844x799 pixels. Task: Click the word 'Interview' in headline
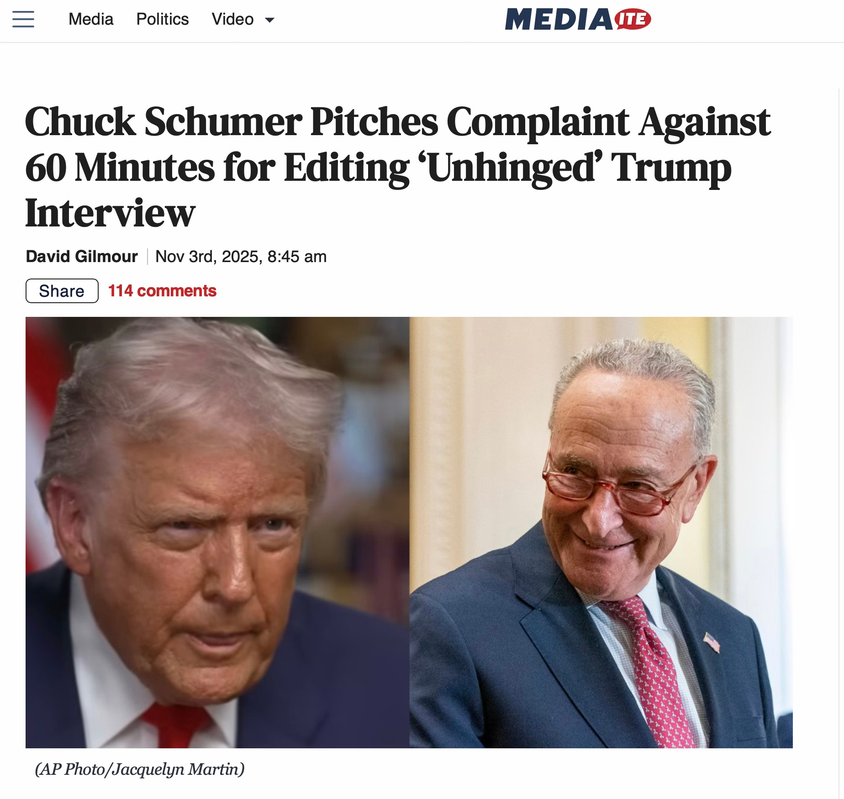tap(110, 213)
